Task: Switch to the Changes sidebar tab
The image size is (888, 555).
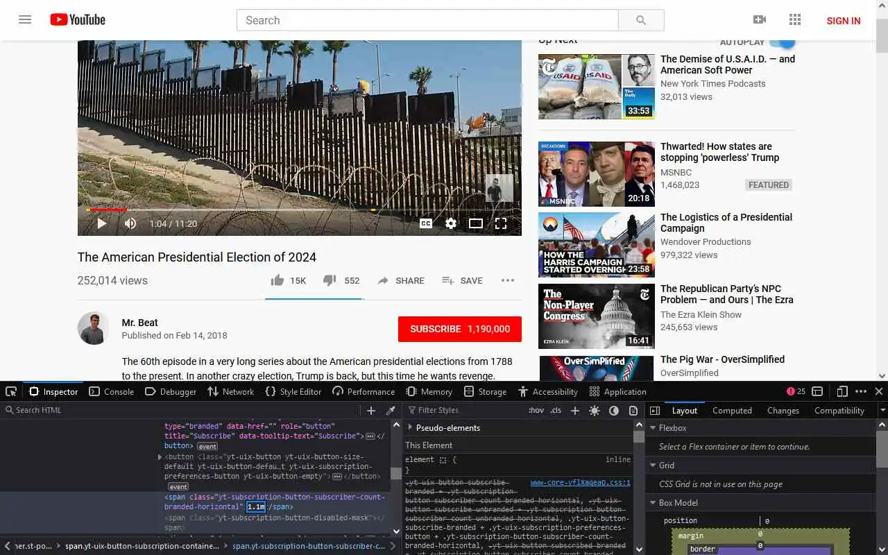Action: pos(783,410)
